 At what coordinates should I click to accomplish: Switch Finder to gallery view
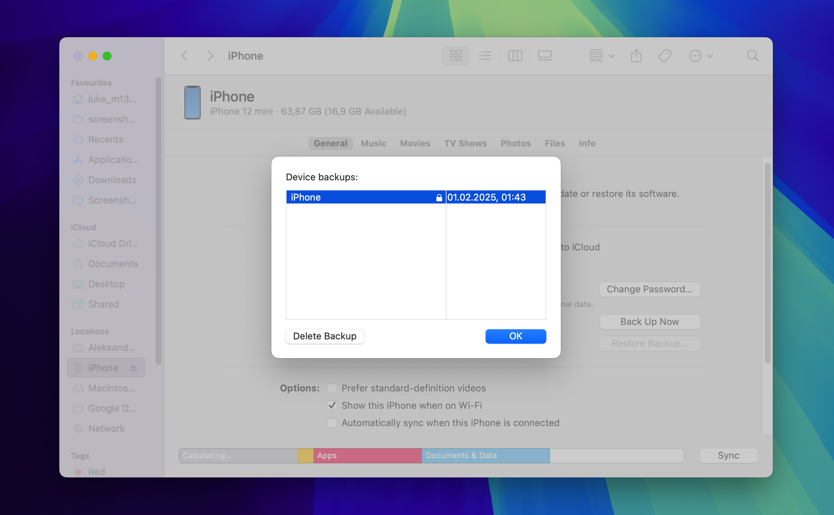[x=545, y=56]
